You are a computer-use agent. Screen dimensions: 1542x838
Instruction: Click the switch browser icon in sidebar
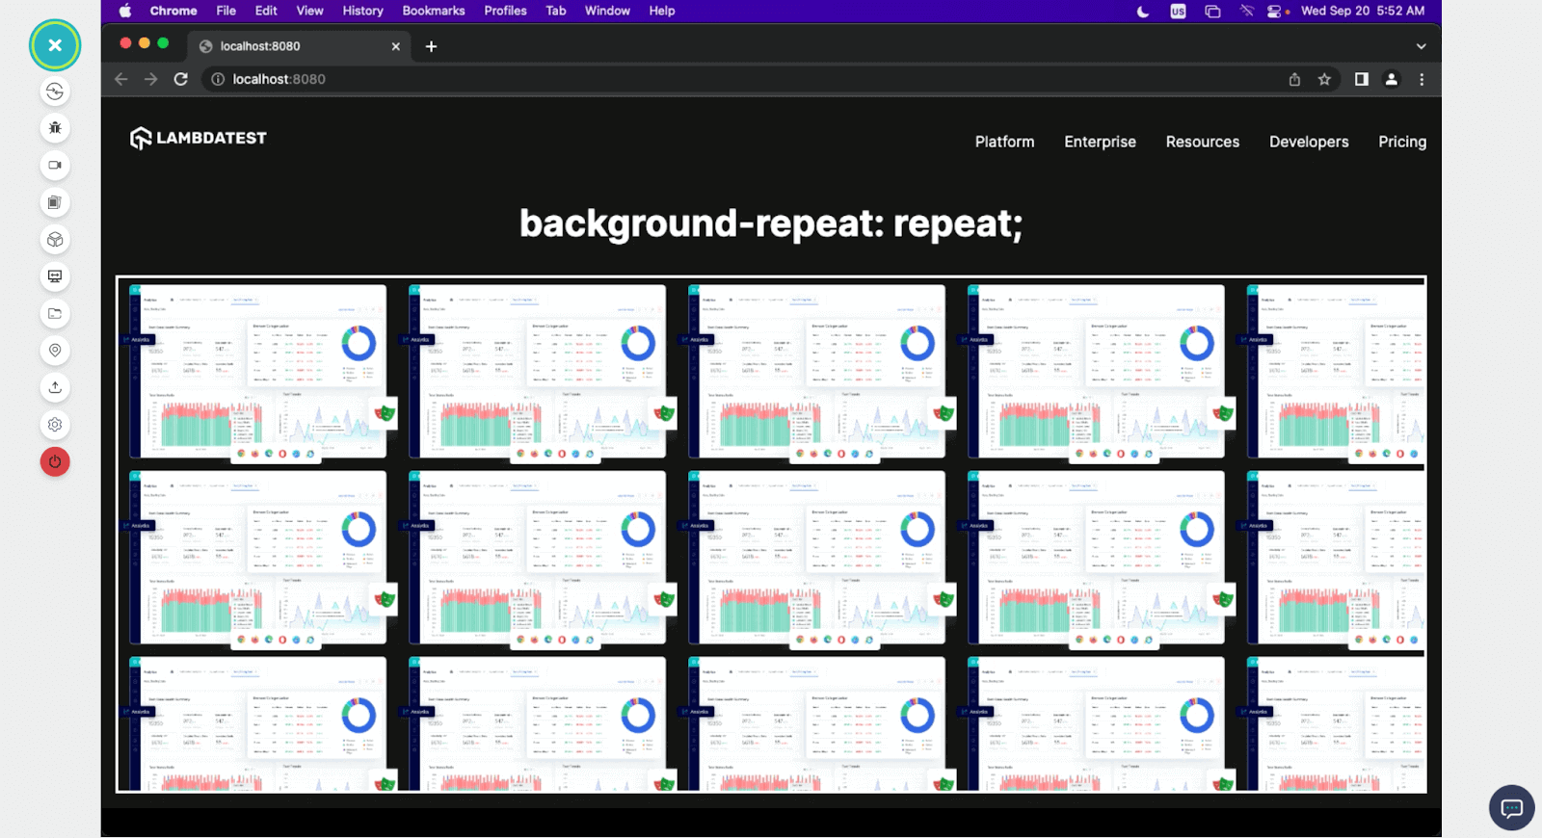coord(55,92)
